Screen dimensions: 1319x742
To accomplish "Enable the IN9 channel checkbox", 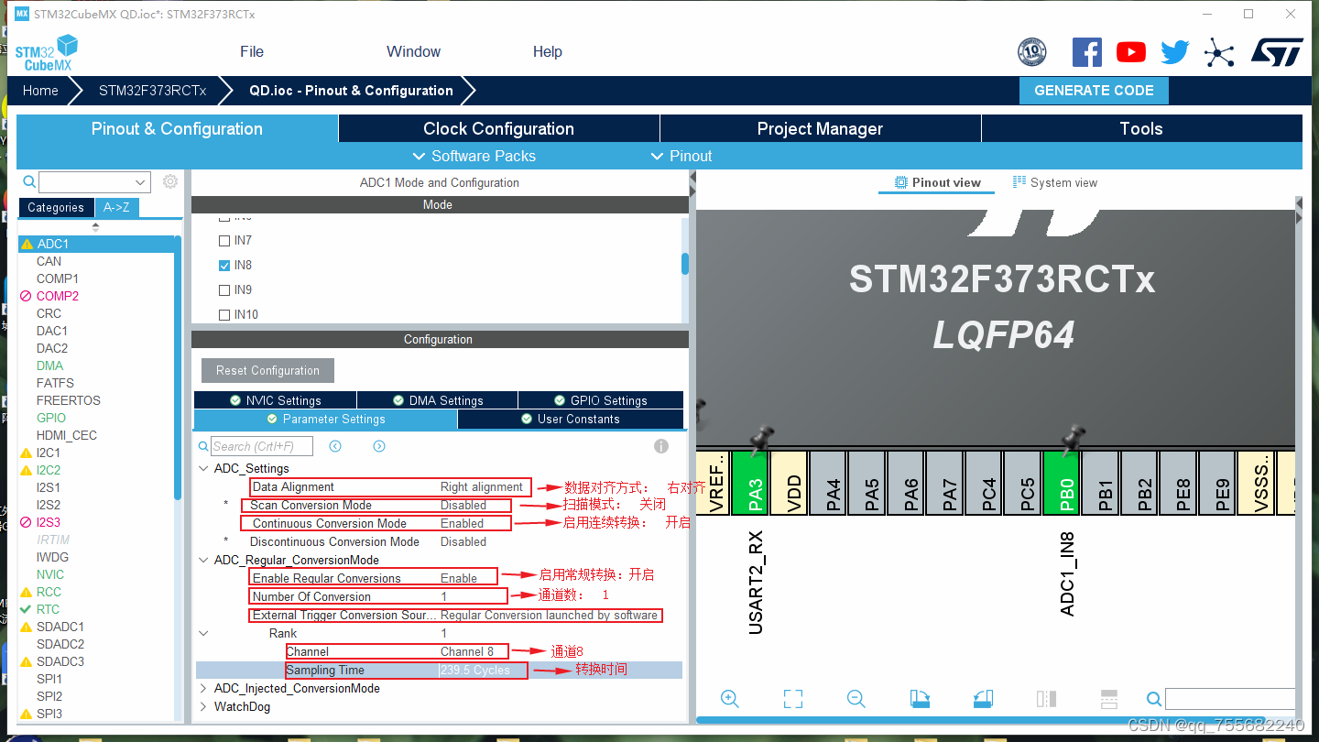I will pos(224,290).
